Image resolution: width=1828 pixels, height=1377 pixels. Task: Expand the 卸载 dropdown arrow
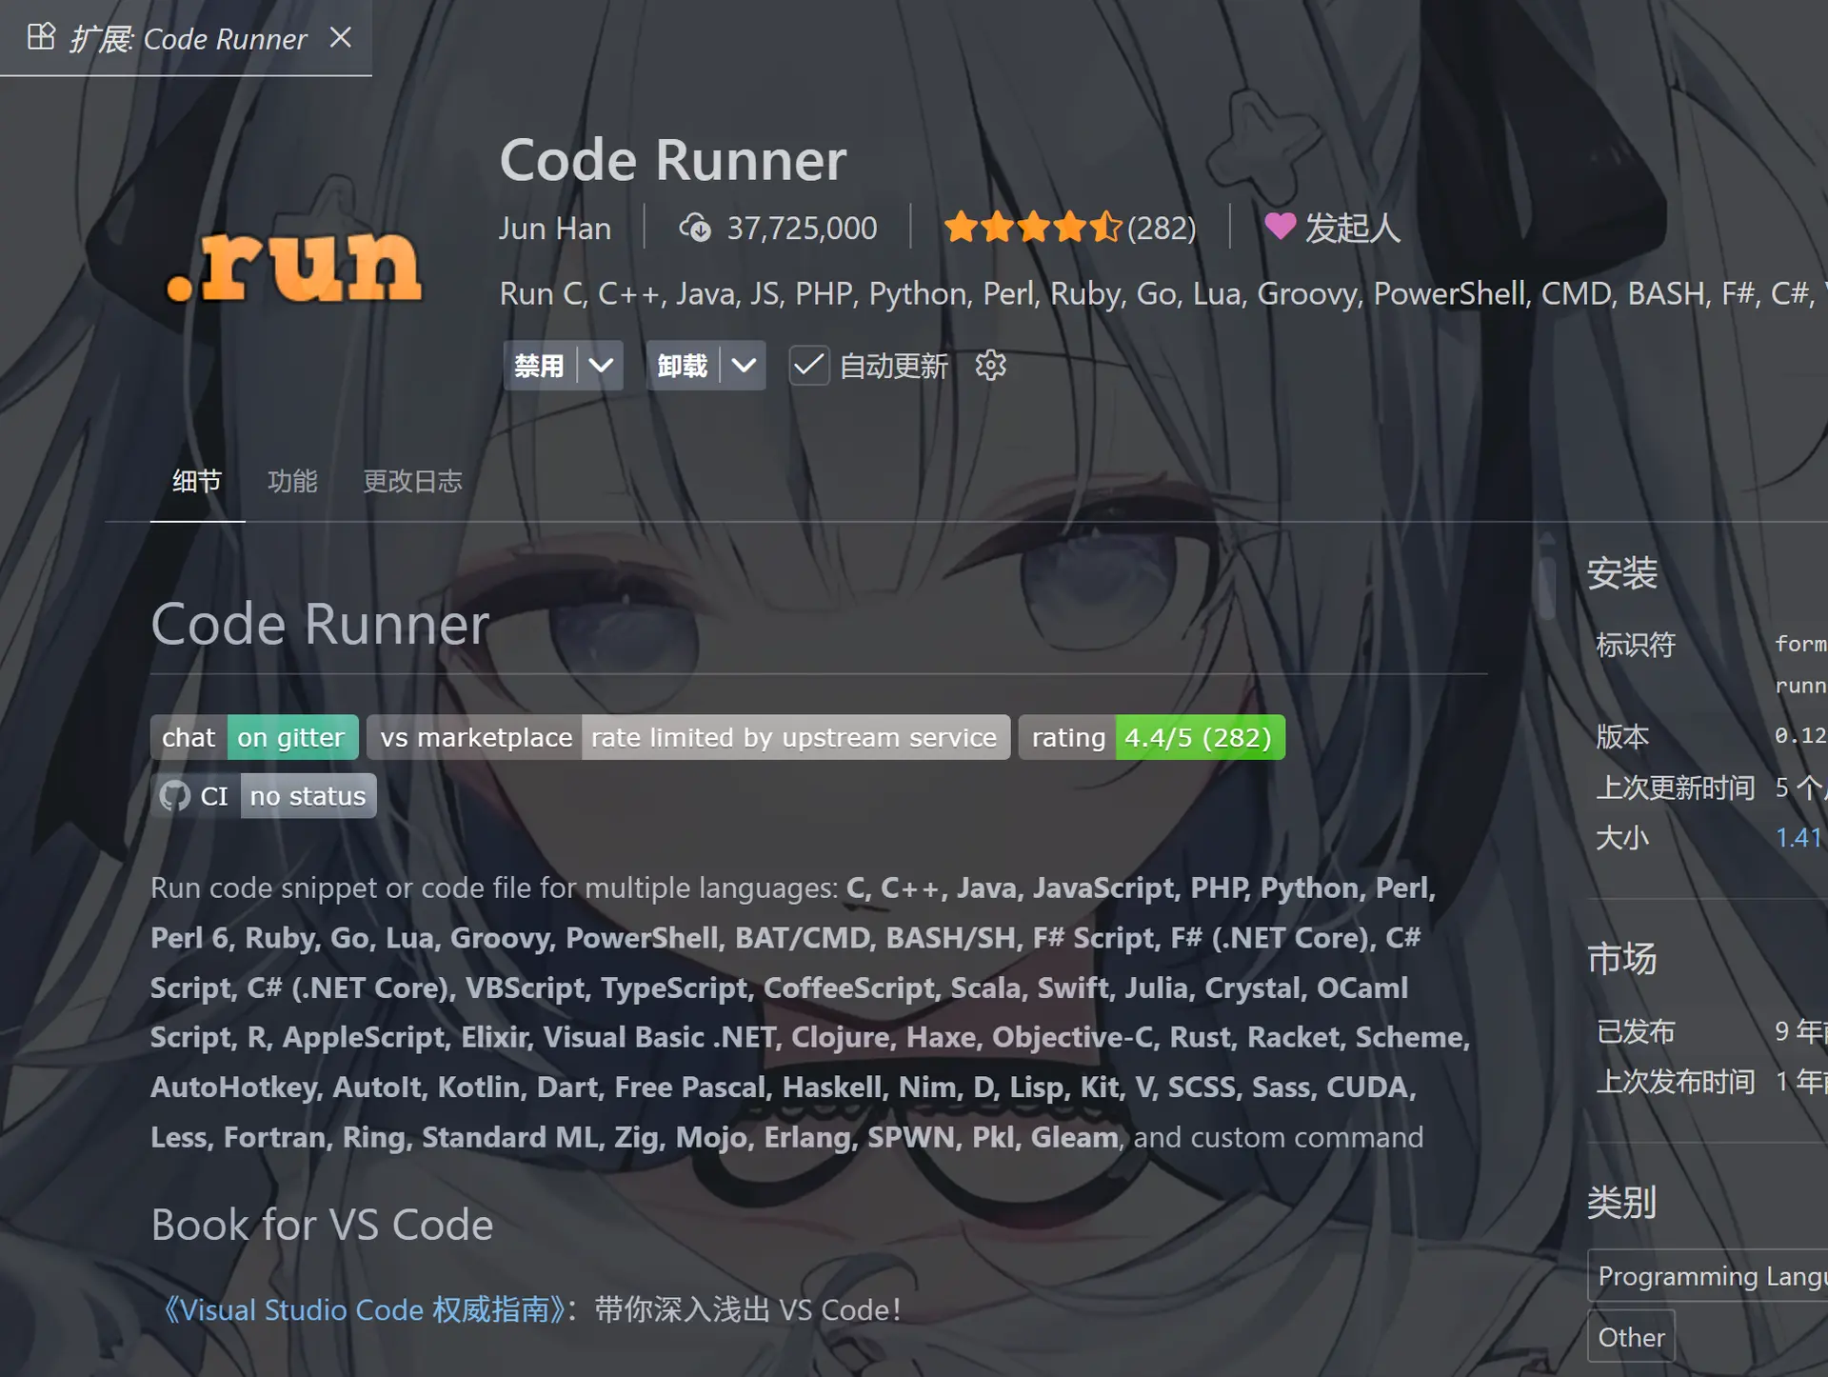(744, 366)
